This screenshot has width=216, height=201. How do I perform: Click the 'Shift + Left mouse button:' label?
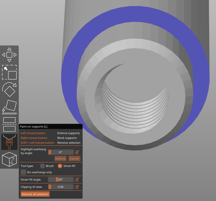point(38,143)
